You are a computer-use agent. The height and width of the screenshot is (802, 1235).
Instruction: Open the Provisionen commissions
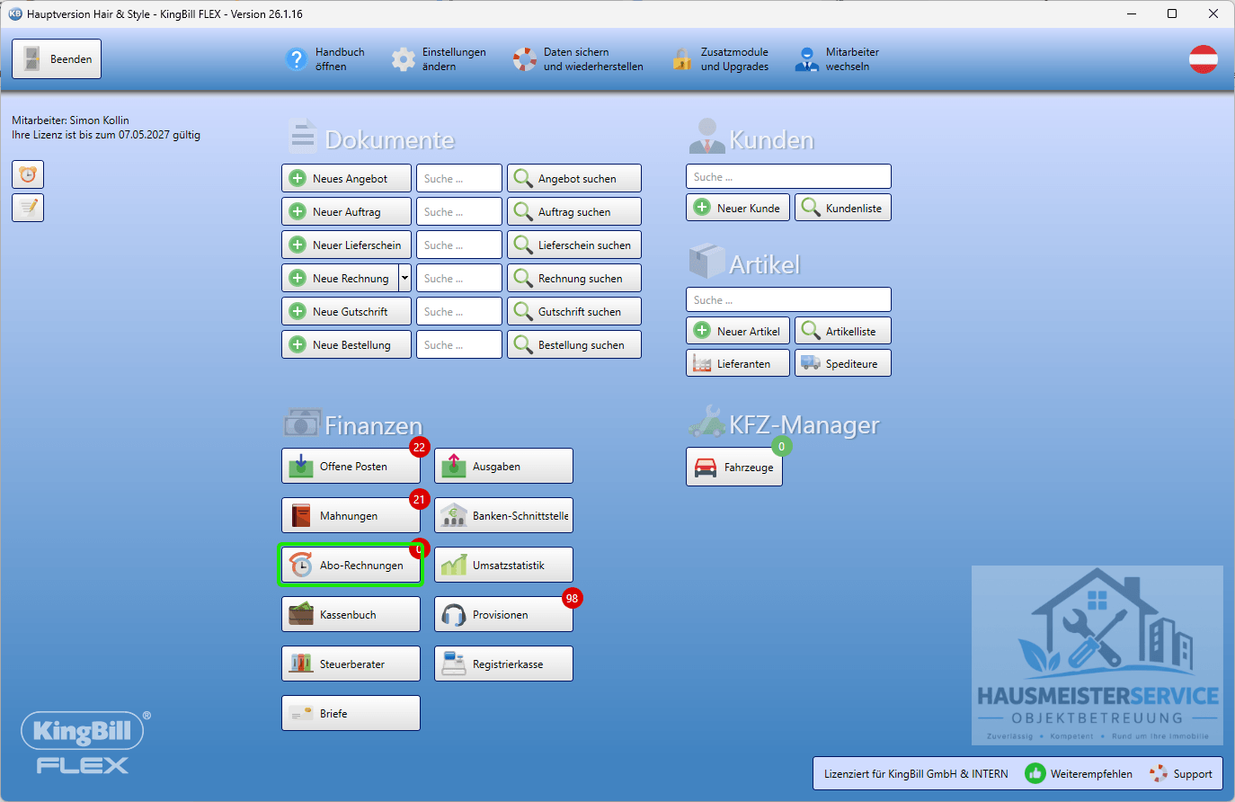(x=503, y=615)
